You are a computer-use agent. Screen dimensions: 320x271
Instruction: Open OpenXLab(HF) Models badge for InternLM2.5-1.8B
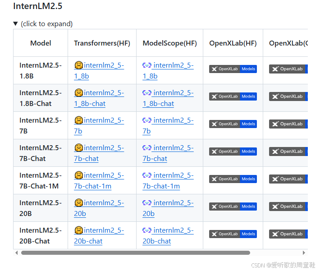tap(233, 69)
